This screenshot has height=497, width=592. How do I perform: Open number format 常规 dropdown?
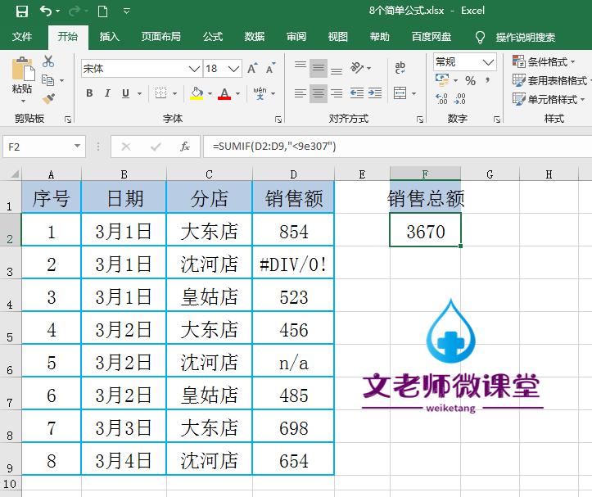(x=488, y=62)
